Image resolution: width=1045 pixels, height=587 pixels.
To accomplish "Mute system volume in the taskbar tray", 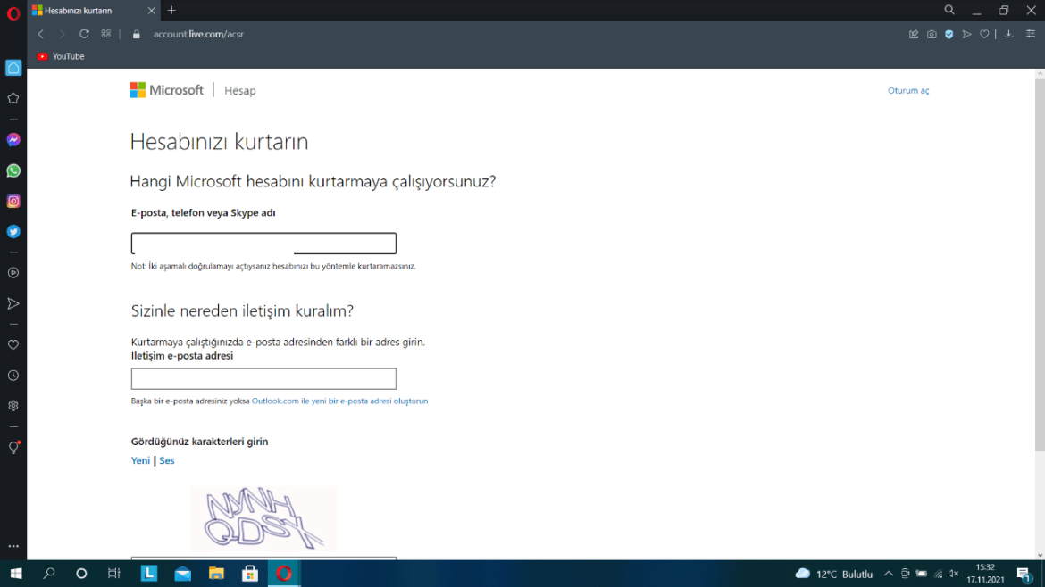I will point(952,574).
